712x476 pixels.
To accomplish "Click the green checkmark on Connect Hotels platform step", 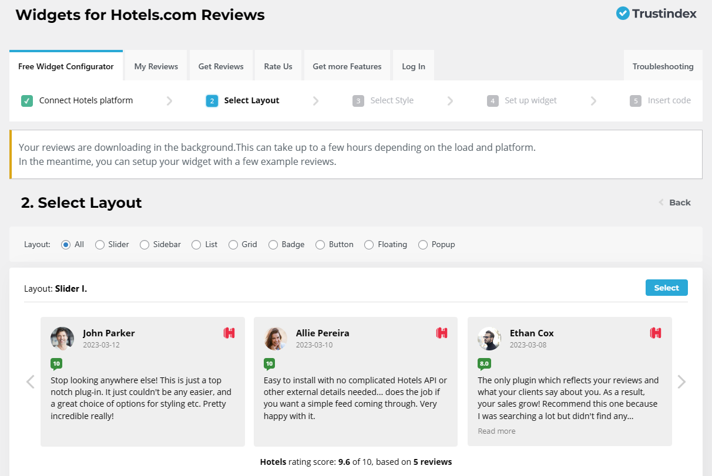I will tap(26, 100).
